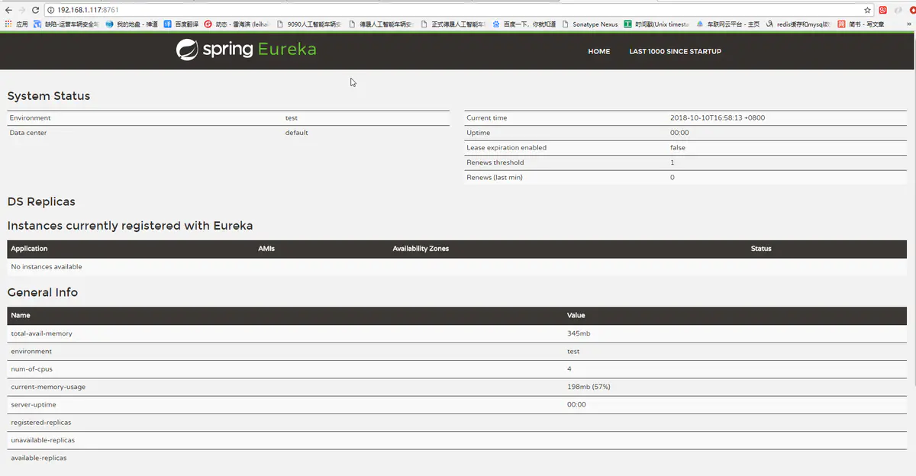Open the redis缓存和mysql bookmark

pyautogui.click(x=798, y=24)
